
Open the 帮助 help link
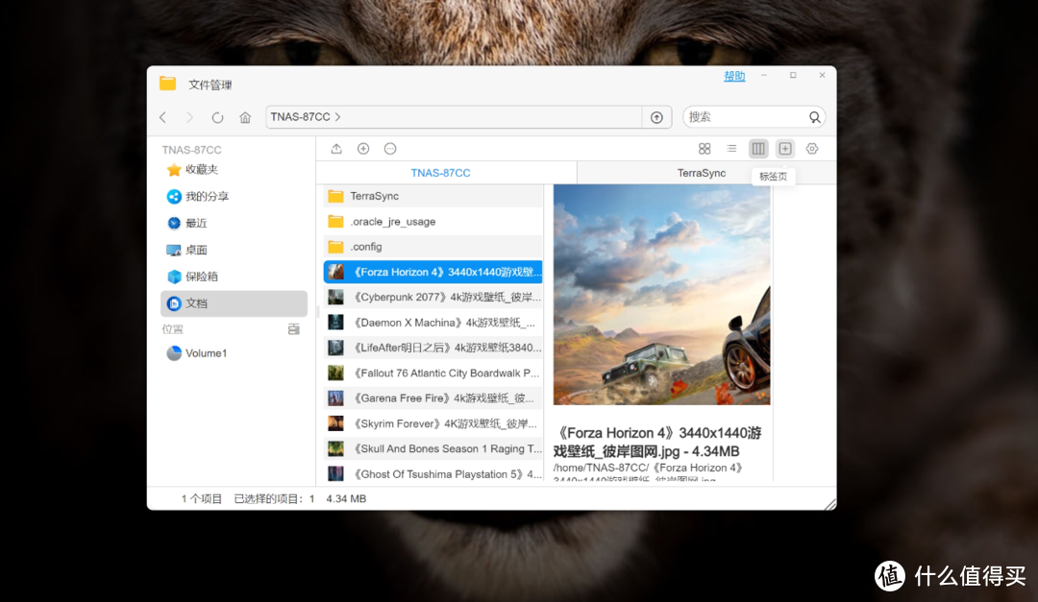point(734,76)
